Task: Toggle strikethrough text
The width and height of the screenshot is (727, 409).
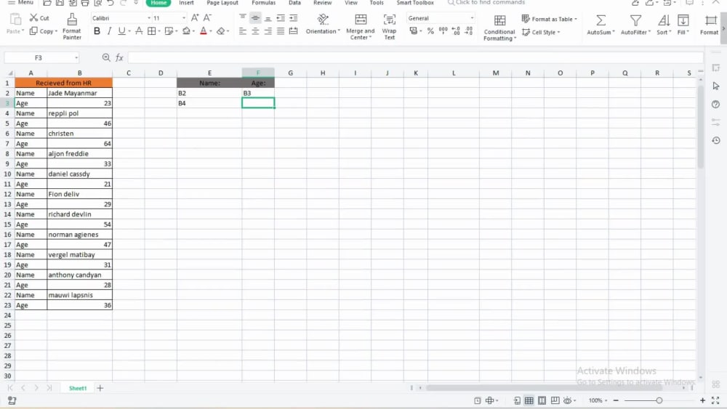Action: [139, 31]
